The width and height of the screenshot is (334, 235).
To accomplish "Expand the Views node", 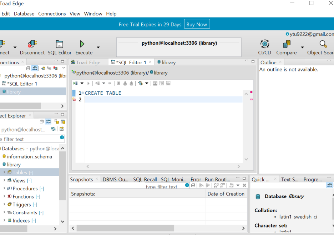I will click(x=4, y=180).
